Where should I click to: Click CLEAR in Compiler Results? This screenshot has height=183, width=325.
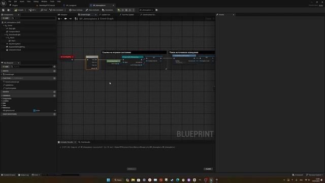coord(208,169)
